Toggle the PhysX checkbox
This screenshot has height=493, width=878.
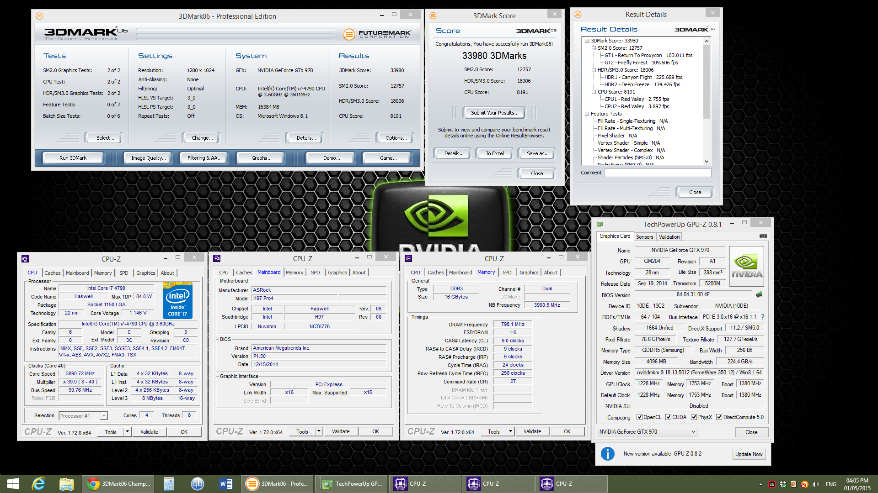tap(694, 417)
